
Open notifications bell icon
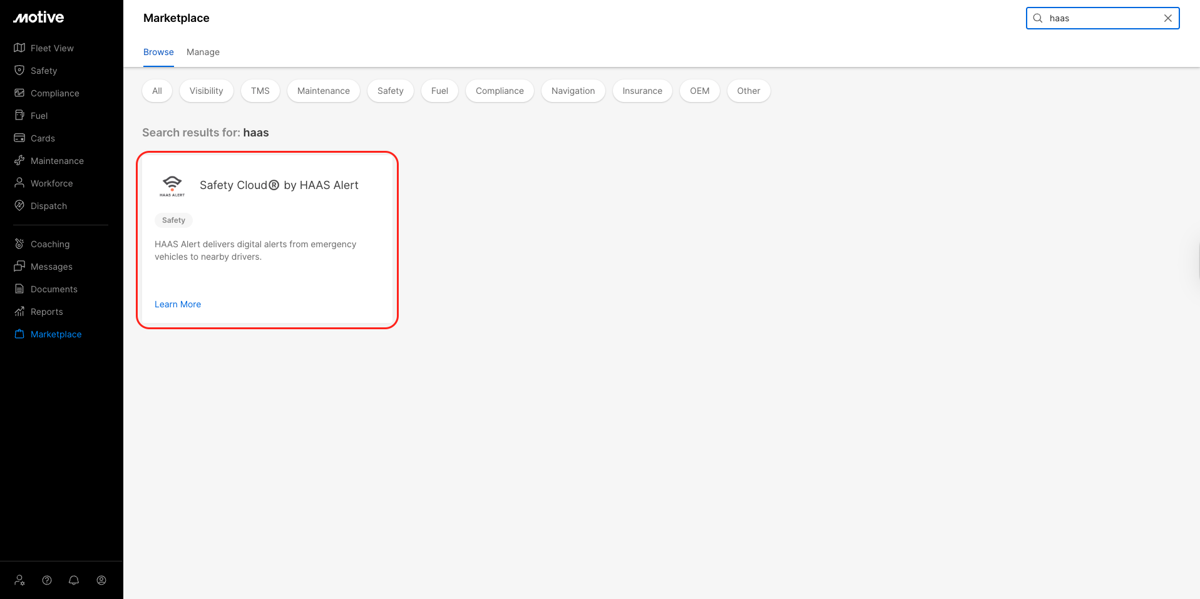pos(74,580)
